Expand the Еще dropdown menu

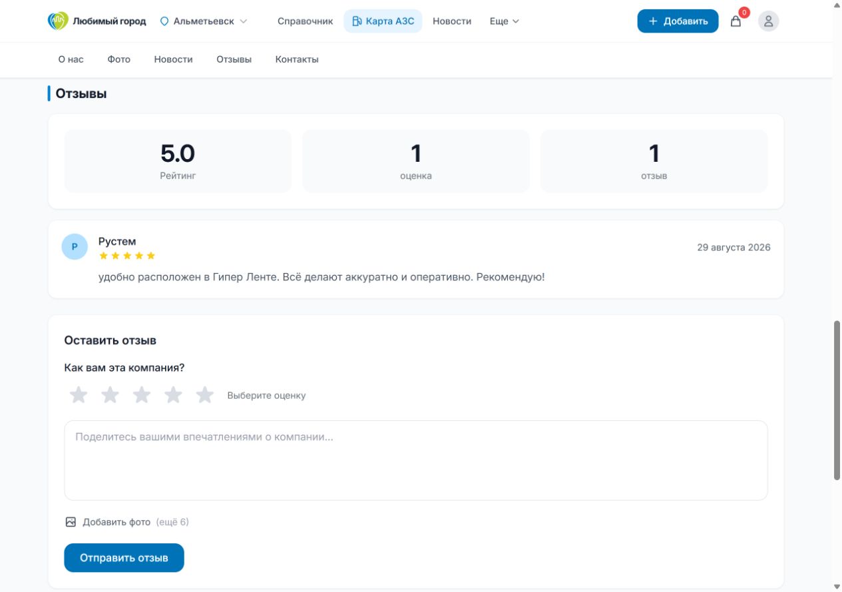pos(505,21)
